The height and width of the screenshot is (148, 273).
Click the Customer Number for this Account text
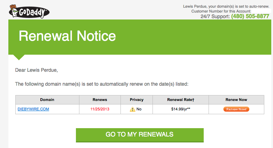click(x=221, y=11)
